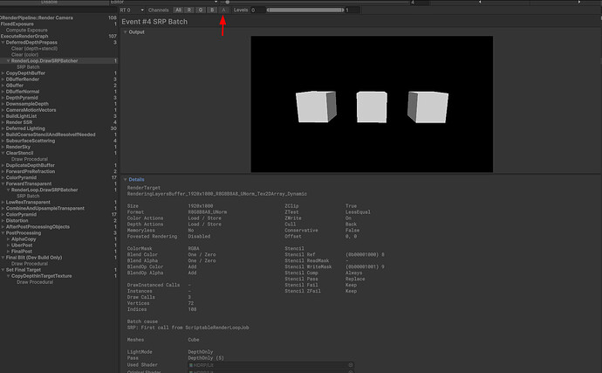Expand the GBuffer tree node

(3, 85)
